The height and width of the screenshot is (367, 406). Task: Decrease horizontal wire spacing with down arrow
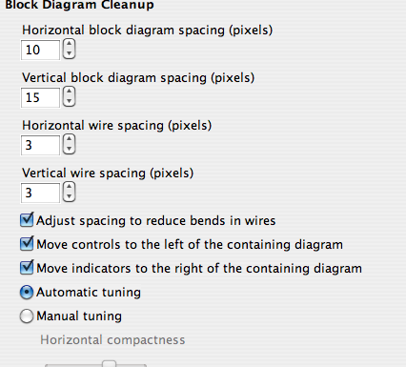coord(69,149)
